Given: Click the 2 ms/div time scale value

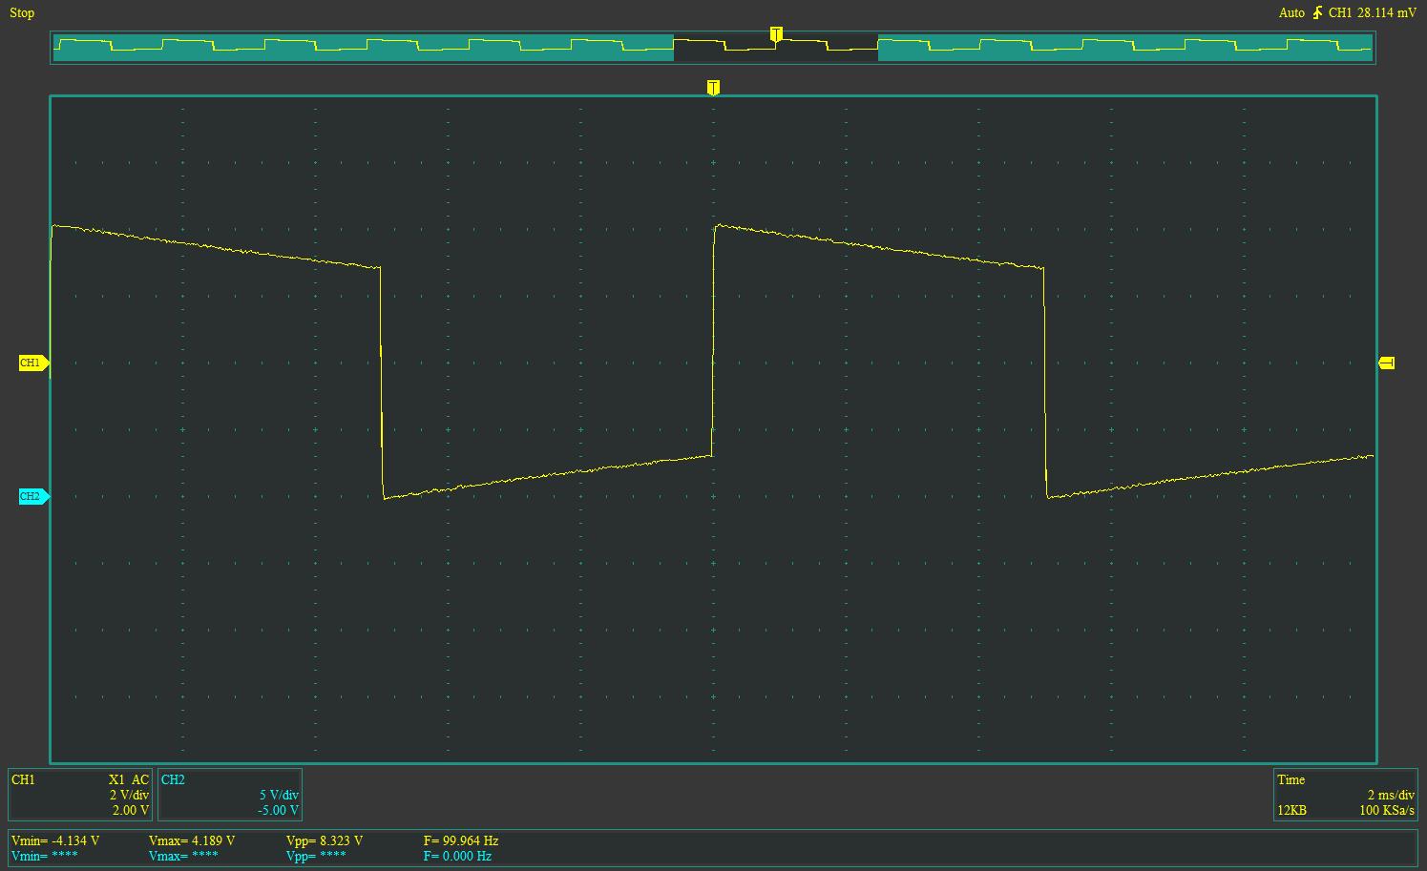Looking at the screenshot, I should click(1391, 795).
